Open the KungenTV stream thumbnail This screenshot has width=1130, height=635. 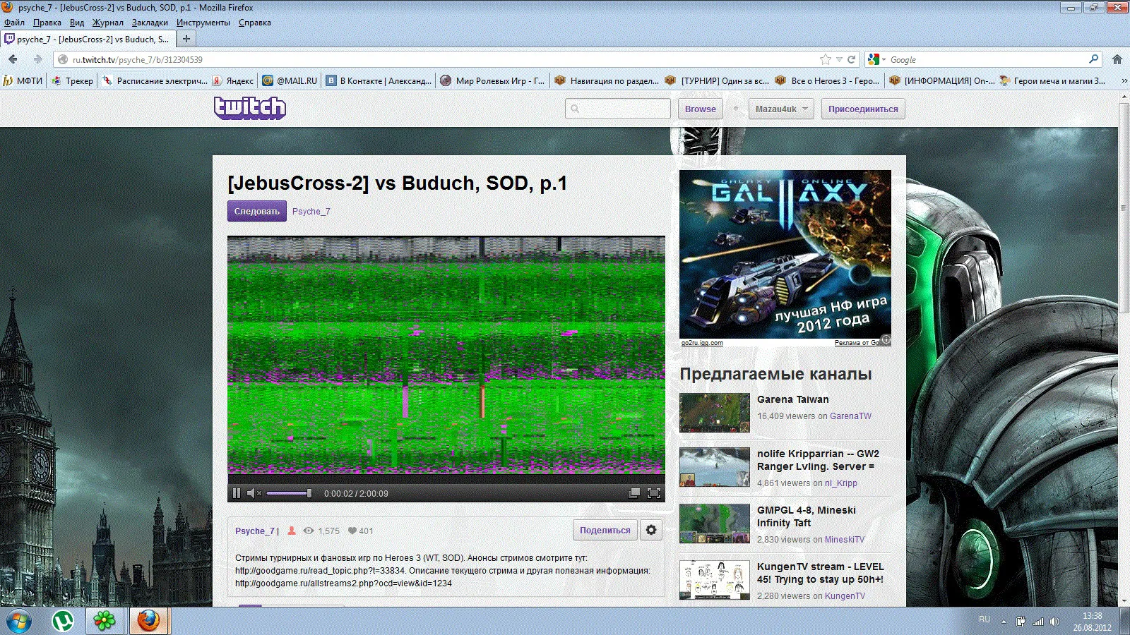[x=715, y=580]
